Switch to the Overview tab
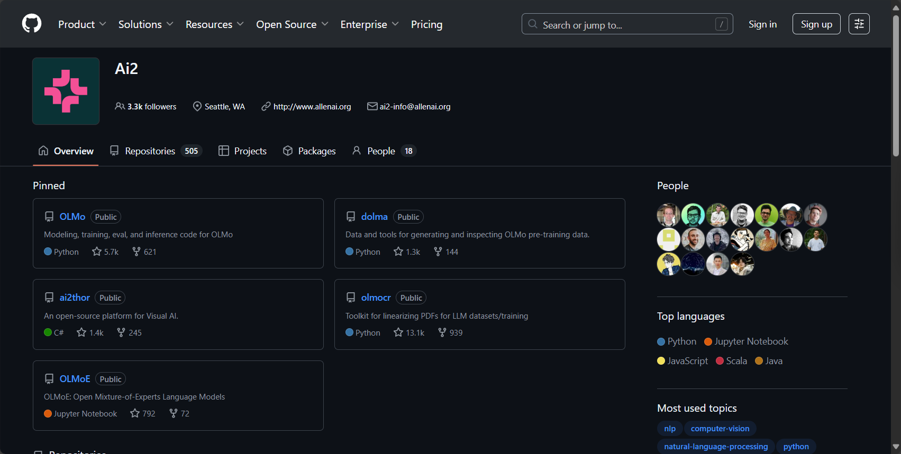 coord(66,151)
